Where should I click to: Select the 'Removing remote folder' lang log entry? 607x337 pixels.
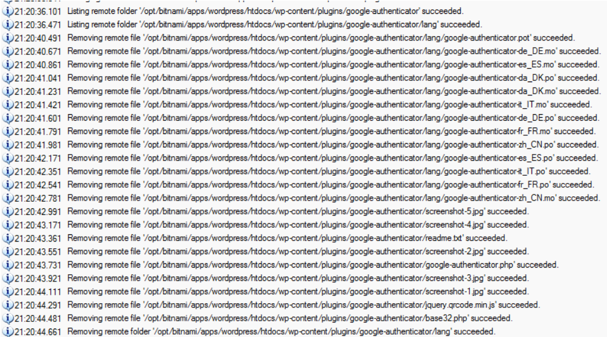point(249,332)
